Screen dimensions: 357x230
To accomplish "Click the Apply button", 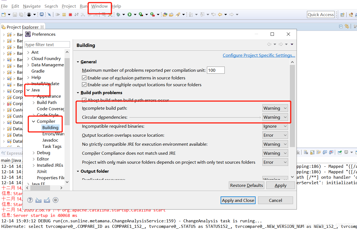I will pos(280,185).
